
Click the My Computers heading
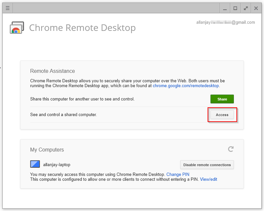47,150
